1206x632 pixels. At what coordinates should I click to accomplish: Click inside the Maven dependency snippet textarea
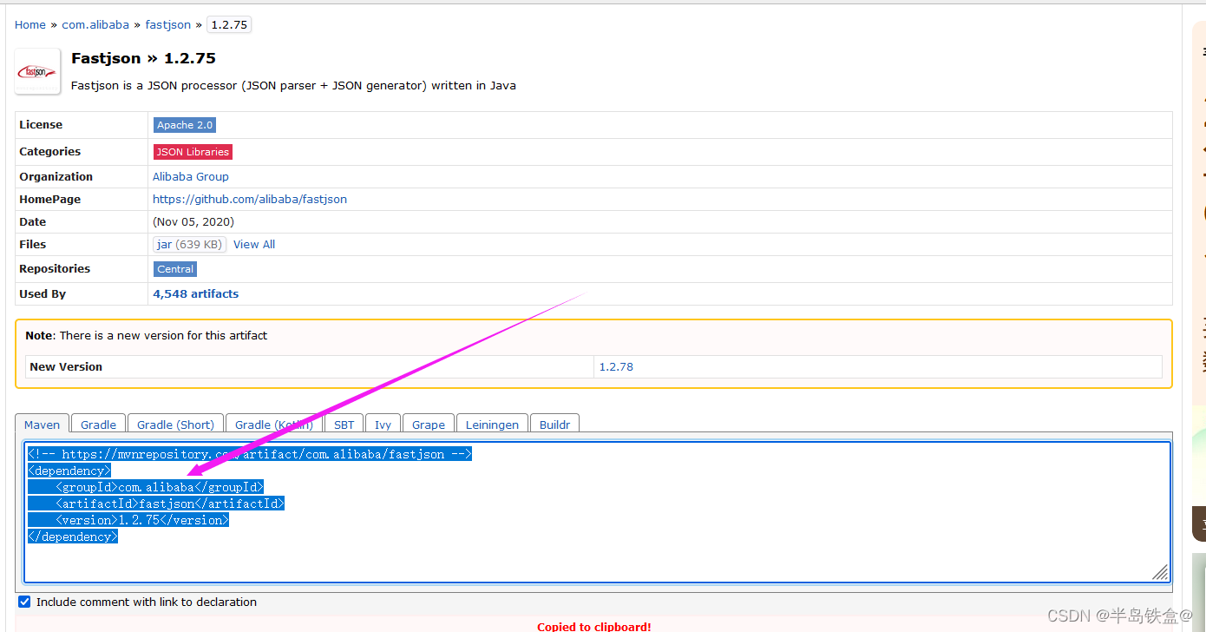[597, 512]
